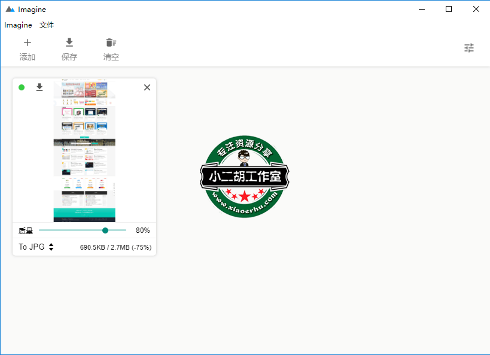Click the 690.5KB / 2.7MB size text

pos(115,247)
